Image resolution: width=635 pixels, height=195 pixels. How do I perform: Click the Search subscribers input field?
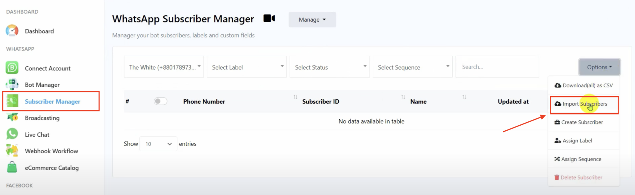click(x=497, y=67)
